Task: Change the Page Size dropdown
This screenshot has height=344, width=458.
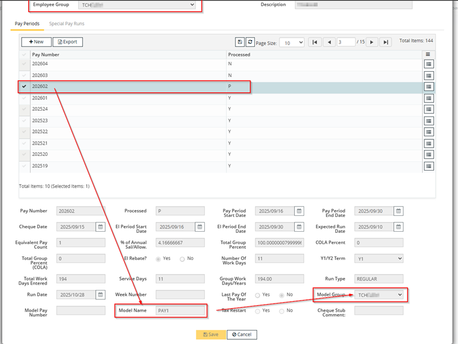Action: point(292,43)
